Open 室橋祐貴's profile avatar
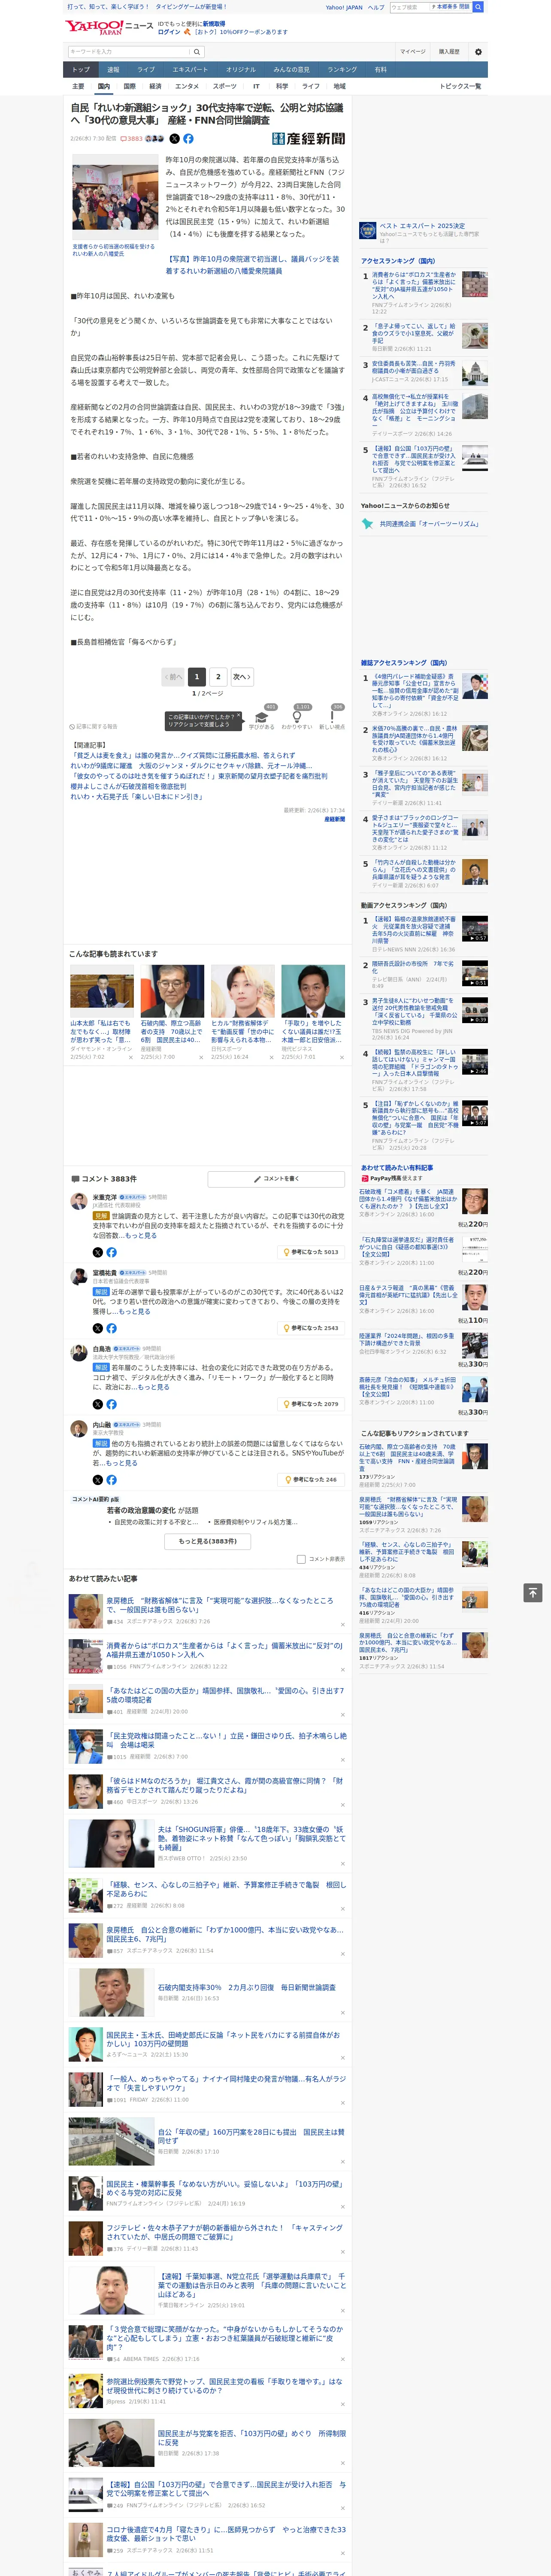 point(79,1277)
